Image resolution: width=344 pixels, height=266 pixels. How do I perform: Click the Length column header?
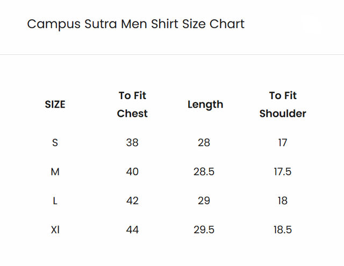[x=205, y=104]
